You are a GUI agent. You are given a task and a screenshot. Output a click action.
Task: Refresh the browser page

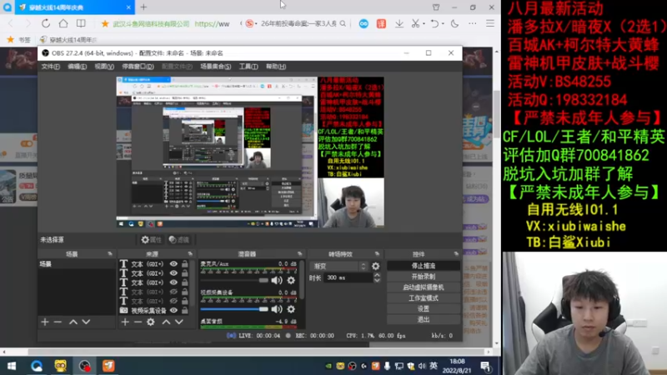46,23
